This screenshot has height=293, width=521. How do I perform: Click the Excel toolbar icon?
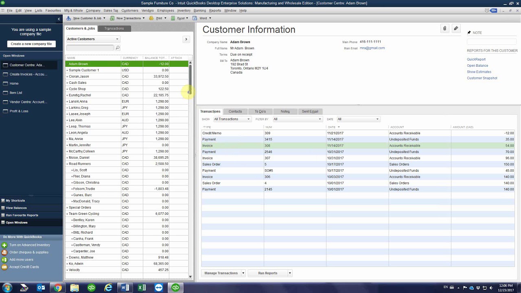pyautogui.click(x=173, y=18)
